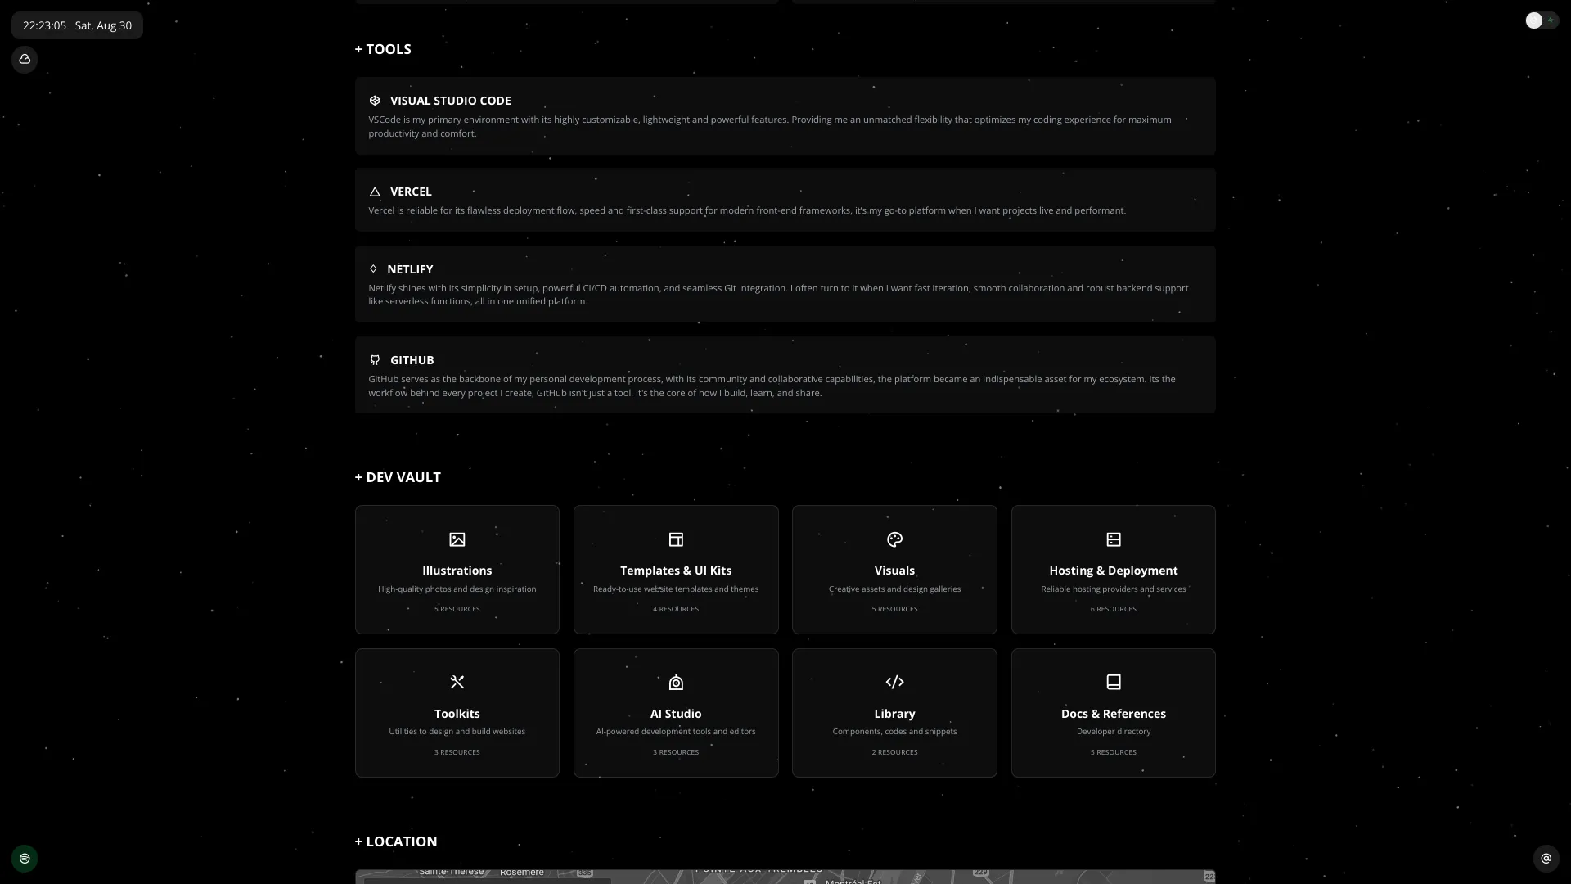Click 'High-quality photos and design inspiration' text

(457, 589)
